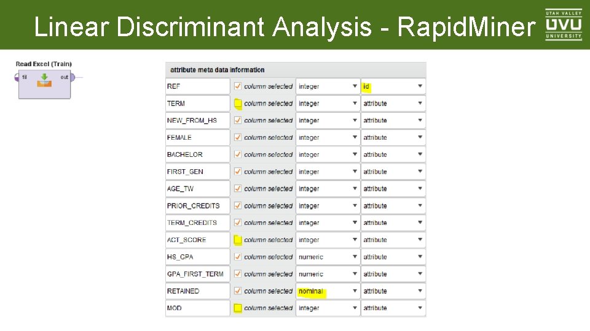Toggle column selected for HS_GPA
This screenshot has width=590, height=331.
pos(237,257)
